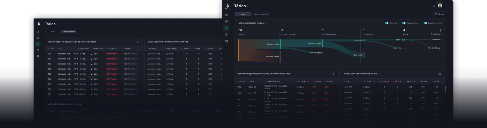
Task: Disable the Externos toggle
Action: (387, 23)
